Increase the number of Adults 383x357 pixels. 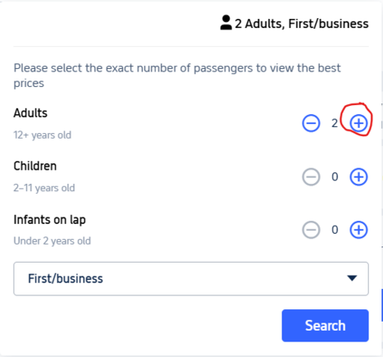pyautogui.click(x=358, y=123)
